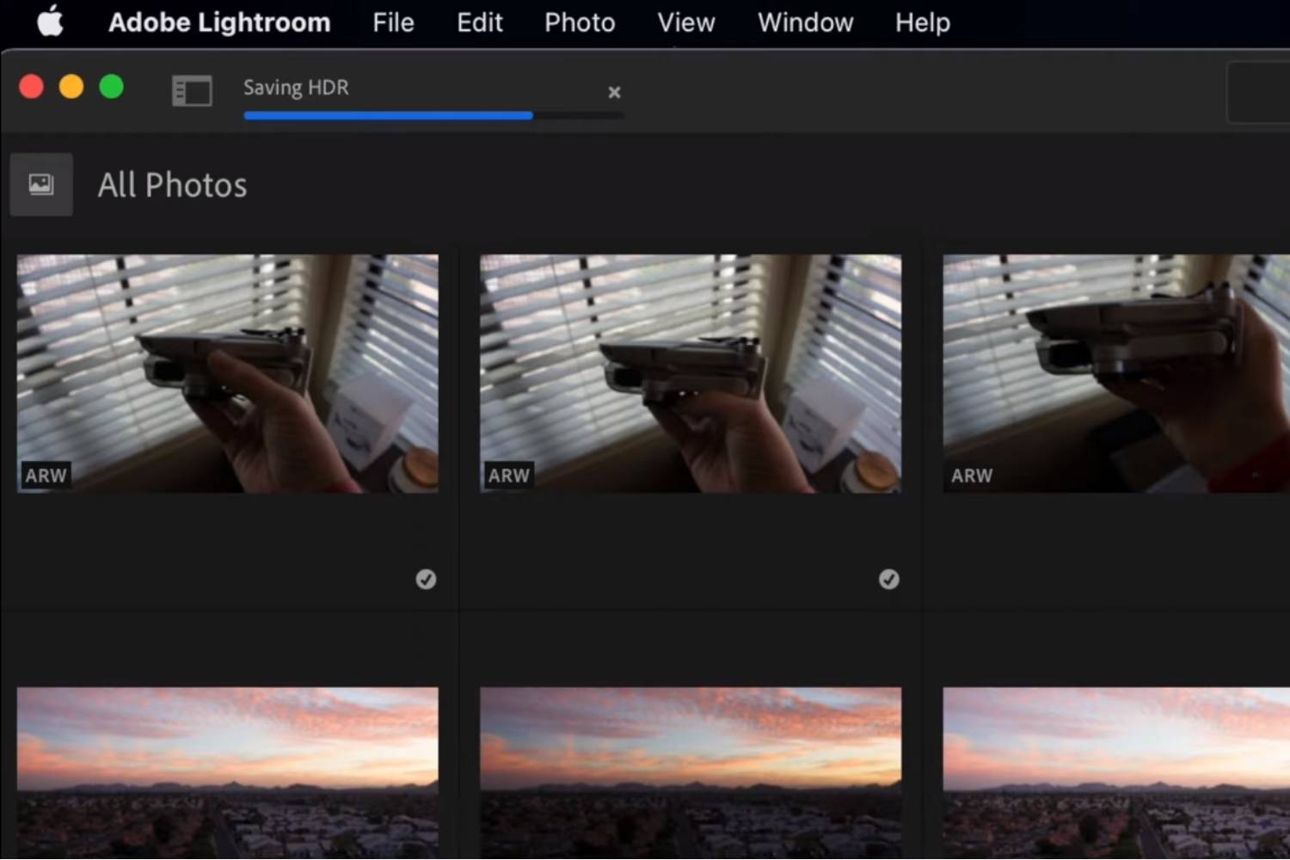The image size is (1290, 860).
Task: Click the Saving HDR progress bar
Action: pos(433,115)
